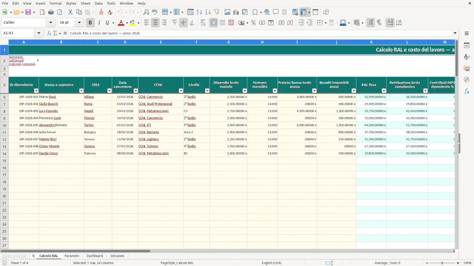Screen dimensions: 474x266
Task: Open filter dropdown for RAL fissa column
Action: pyautogui.click(x=384, y=91)
